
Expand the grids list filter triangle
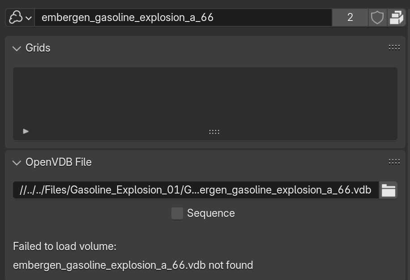[x=26, y=131]
